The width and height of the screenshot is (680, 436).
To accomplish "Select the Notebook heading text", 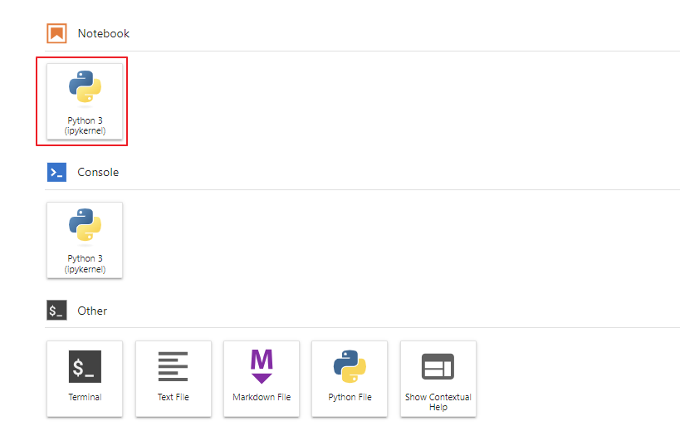I will pos(104,33).
